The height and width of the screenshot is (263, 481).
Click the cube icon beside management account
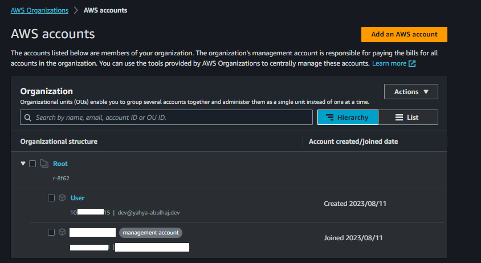[x=62, y=232]
